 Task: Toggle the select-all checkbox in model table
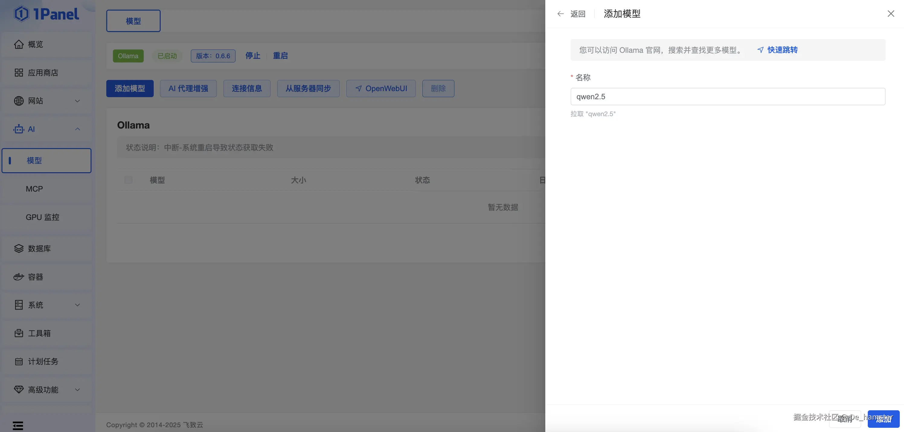[128, 180]
